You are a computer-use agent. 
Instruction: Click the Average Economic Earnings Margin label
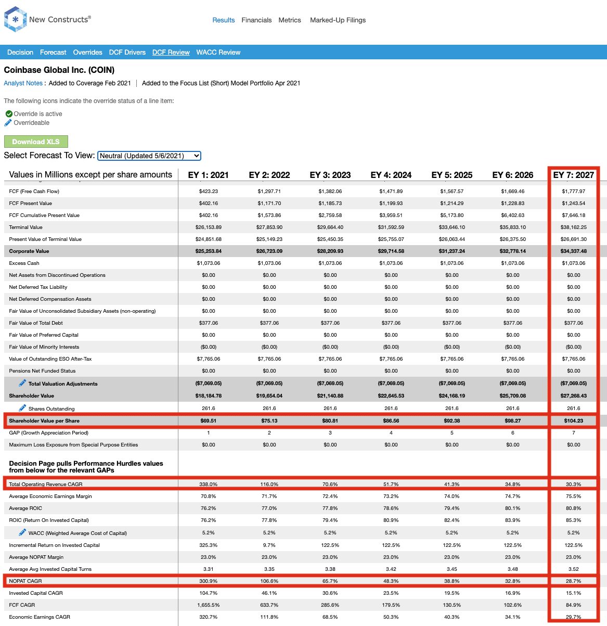(50, 496)
